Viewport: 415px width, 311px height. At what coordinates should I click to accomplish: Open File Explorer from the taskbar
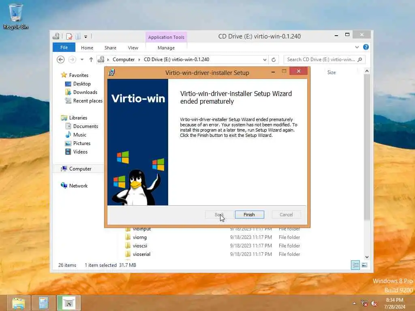[19, 303]
